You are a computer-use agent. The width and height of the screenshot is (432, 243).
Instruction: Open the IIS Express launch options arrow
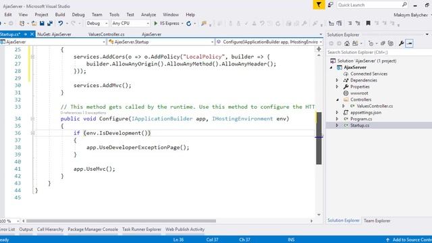(x=182, y=24)
